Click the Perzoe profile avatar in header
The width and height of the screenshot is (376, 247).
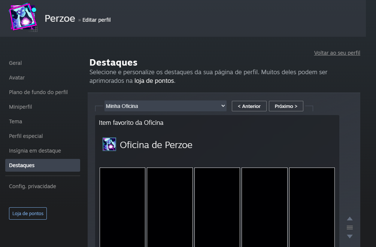pyautogui.click(x=23, y=17)
